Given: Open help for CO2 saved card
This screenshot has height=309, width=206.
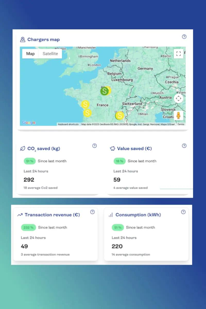Looking at the screenshot, I should 95,146.
